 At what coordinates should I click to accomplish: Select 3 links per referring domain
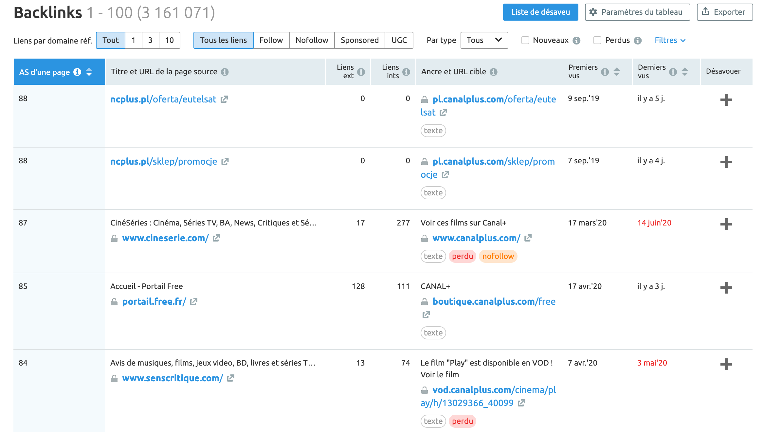(x=151, y=40)
